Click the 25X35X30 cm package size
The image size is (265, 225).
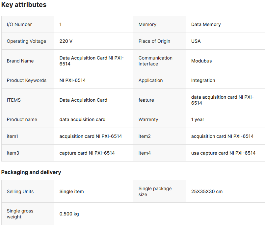click(207, 191)
